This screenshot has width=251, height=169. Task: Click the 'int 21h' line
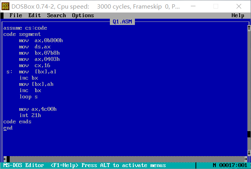coord(30,115)
